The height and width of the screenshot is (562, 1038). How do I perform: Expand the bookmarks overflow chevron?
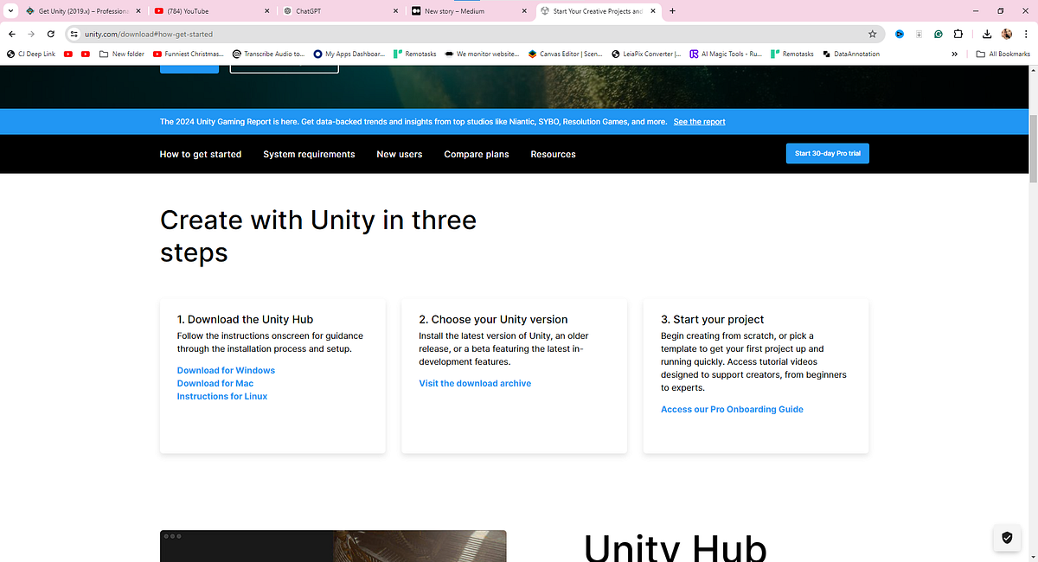(x=954, y=54)
